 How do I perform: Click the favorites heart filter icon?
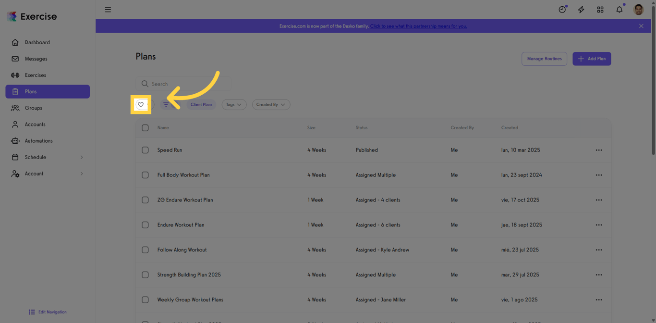(x=141, y=105)
